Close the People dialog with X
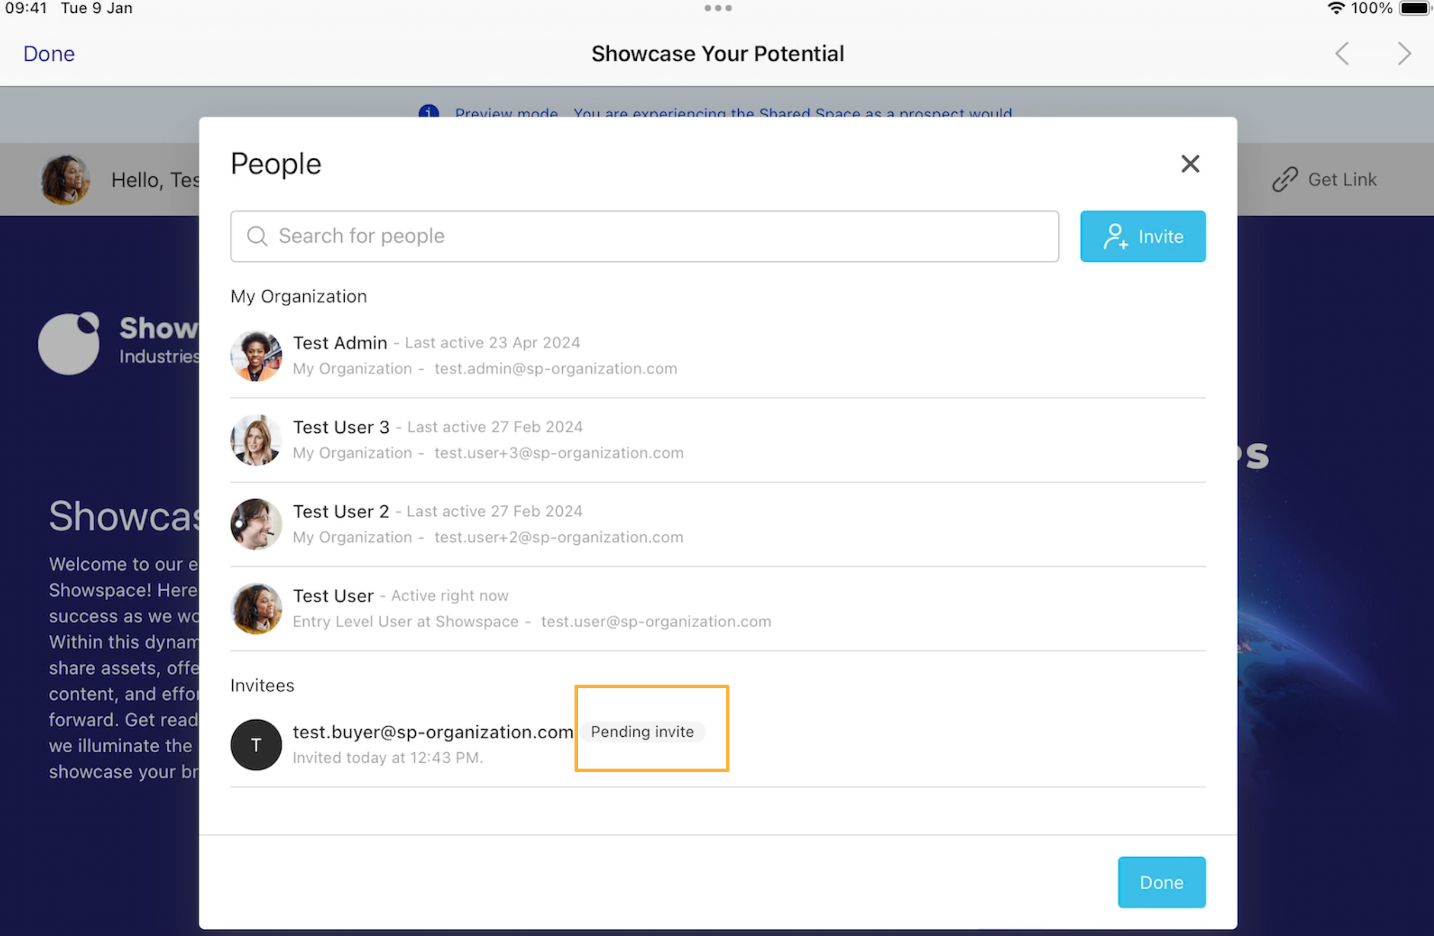1434x936 pixels. pyautogui.click(x=1190, y=164)
